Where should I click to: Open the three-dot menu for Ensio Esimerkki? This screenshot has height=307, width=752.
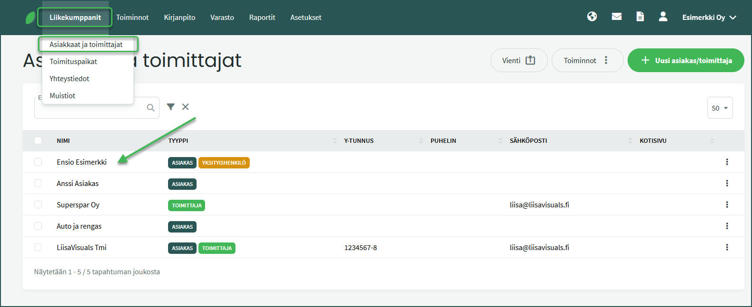point(727,162)
